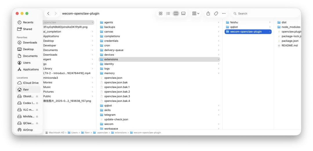The width and height of the screenshot is (313, 151).
Task: Click the Edit Tags icon
Action: 216,14
